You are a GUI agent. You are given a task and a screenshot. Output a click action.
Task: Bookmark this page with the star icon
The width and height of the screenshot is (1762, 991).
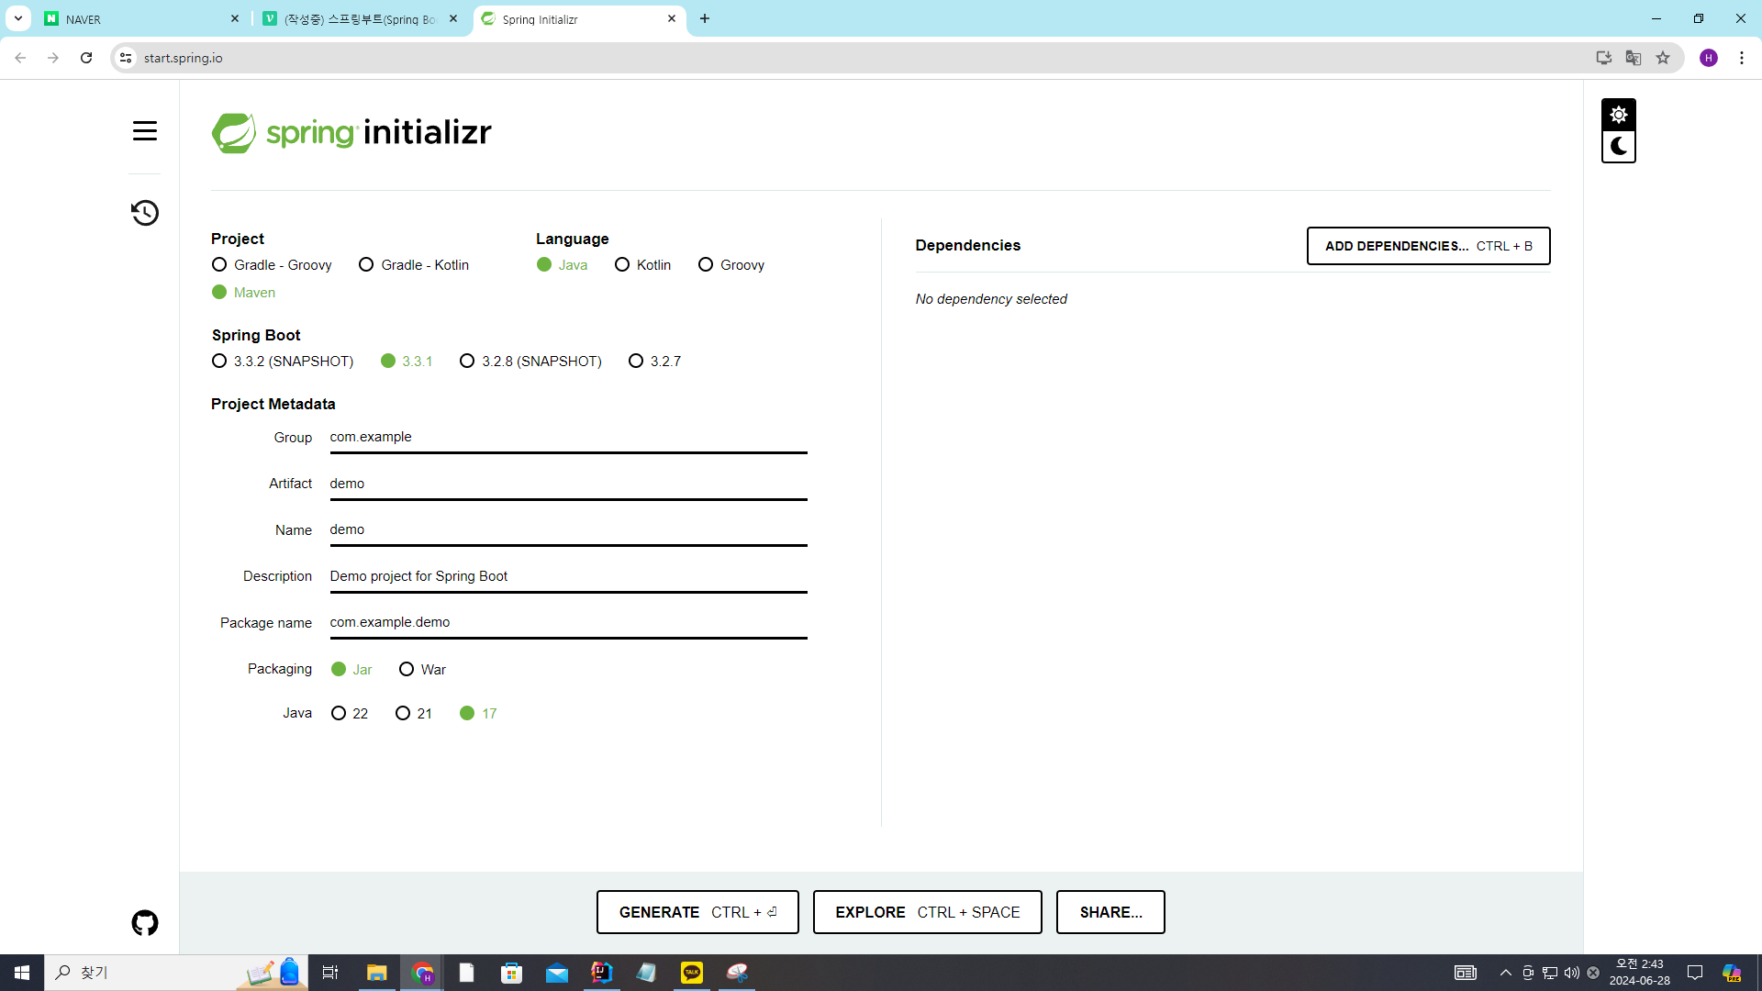click(1663, 58)
